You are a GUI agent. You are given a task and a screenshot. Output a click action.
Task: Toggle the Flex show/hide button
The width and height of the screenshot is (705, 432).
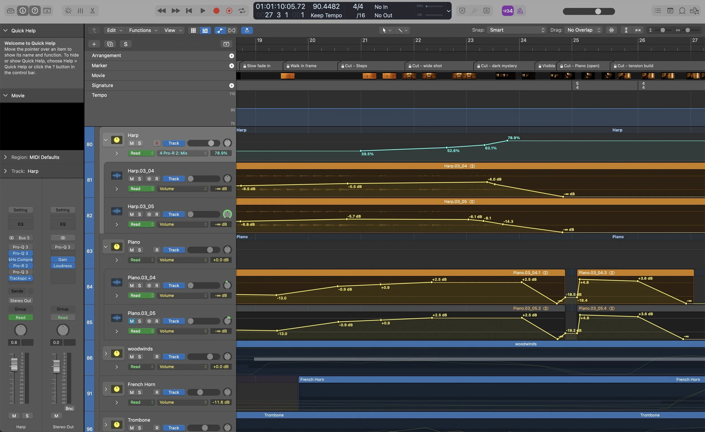point(232,30)
